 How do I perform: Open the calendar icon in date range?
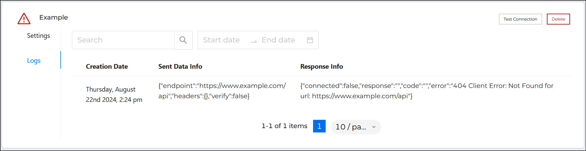(310, 40)
